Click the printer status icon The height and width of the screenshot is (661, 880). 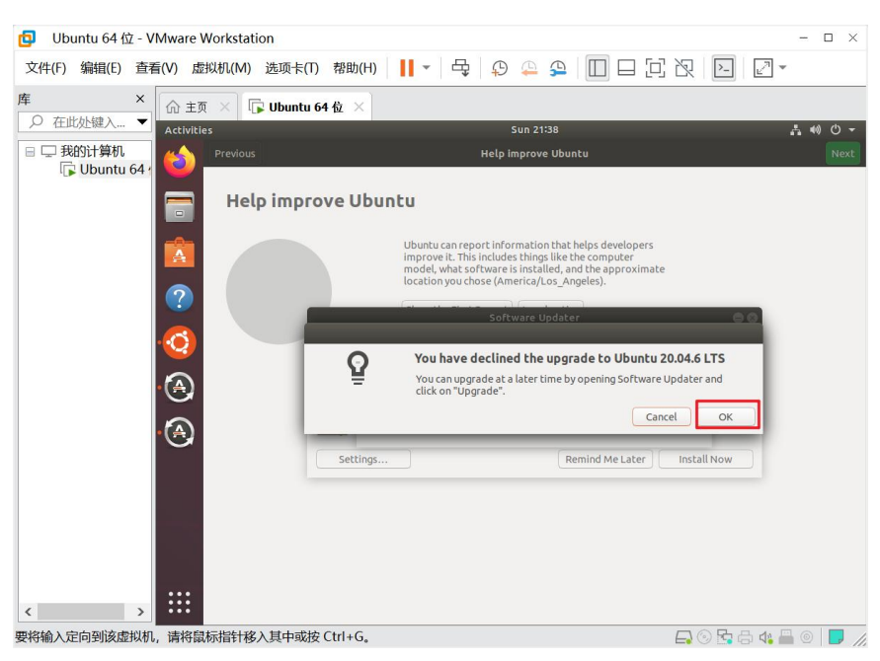coord(746,637)
